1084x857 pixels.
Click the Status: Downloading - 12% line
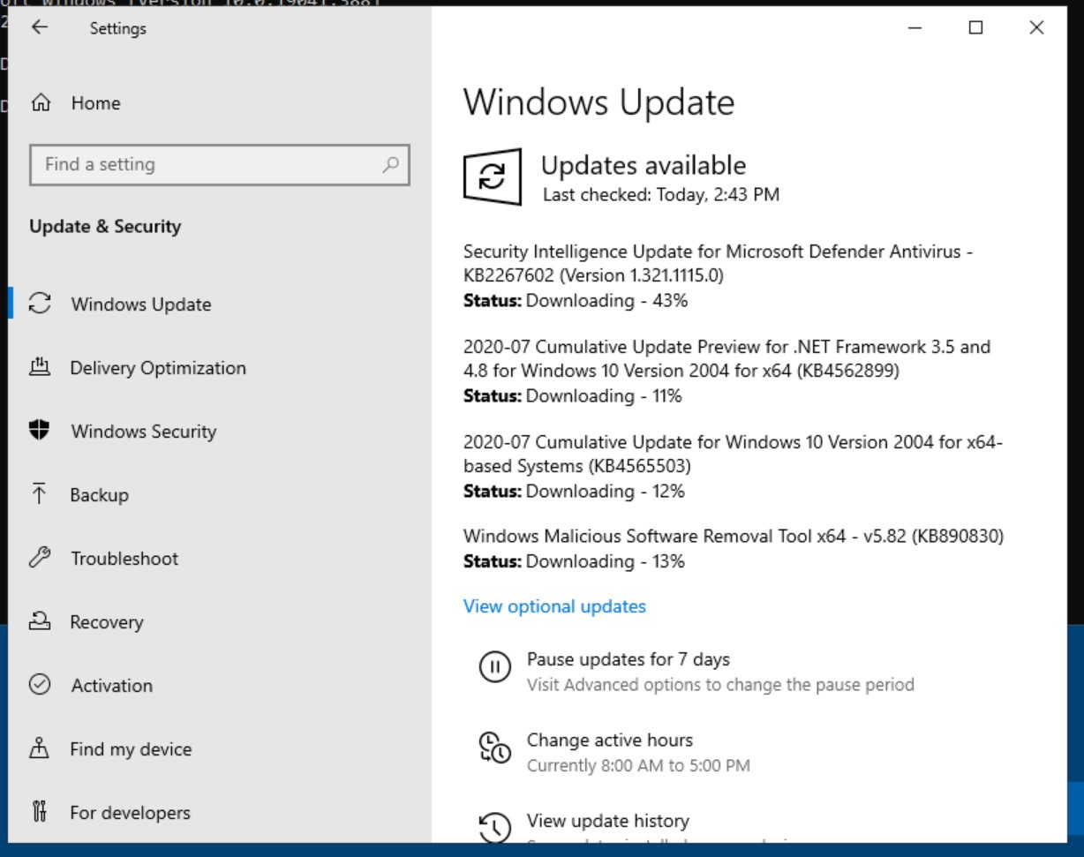point(574,491)
